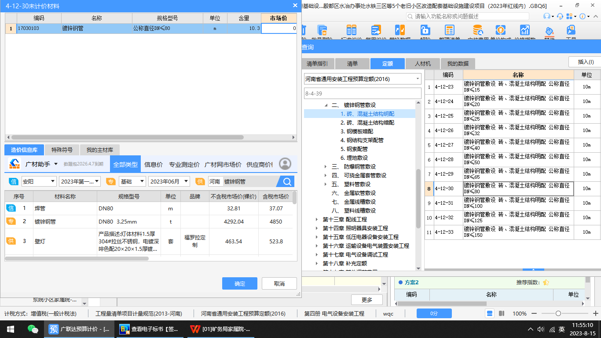Select the 广材网市场价 tab
Image resolution: width=601 pixels, height=338 pixels.
click(223, 165)
